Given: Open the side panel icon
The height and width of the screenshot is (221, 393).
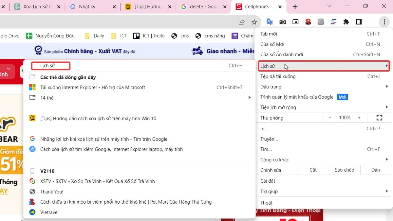Looking at the screenshot, I should click(x=359, y=22).
